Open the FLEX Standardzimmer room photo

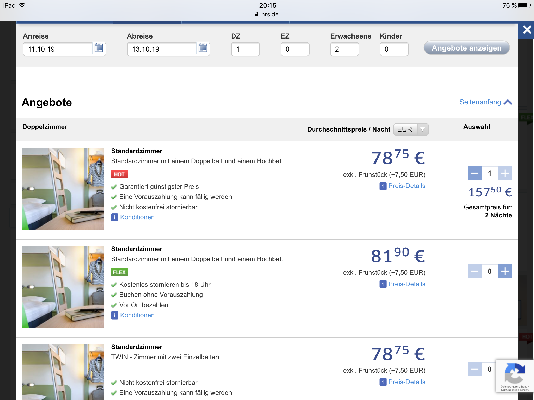pos(63,287)
